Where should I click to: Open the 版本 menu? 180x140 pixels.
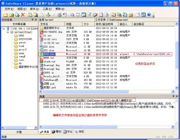click(x=34, y=9)
